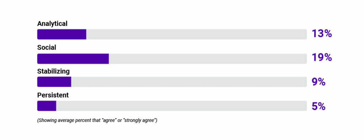Click the "Showing average percent" footnote
Image resolution: width=364 pixels, height=140 pixels.
[x=97, y=121]
